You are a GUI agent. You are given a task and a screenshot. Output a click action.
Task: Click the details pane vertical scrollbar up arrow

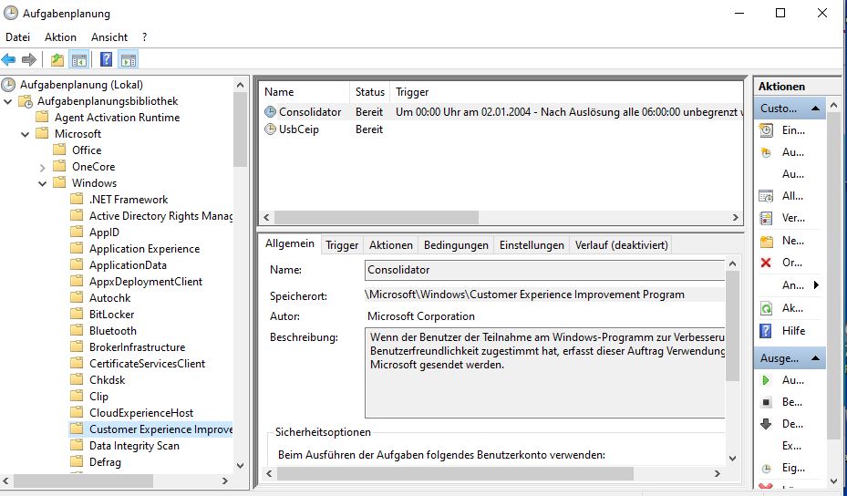click(x=732, y=263)
